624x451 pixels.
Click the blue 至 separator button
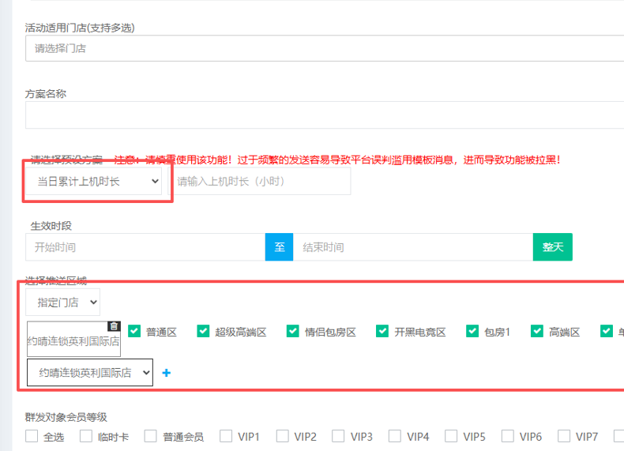point(280,246)
